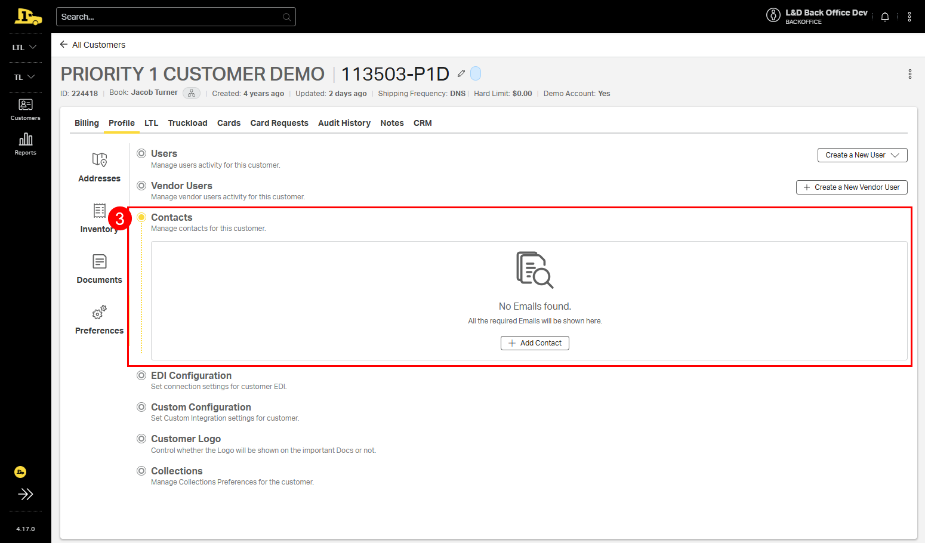The height and width of the screenshot is (543, 925).
Task: Open Reports in the left sidebar
Action: [26, 144]
